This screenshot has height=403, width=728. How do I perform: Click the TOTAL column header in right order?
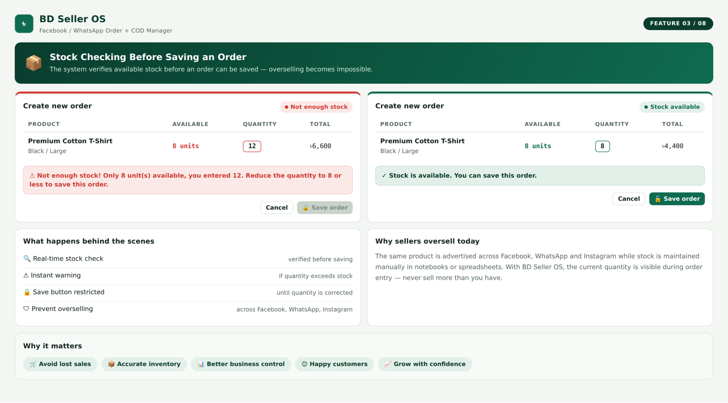coord(672,124)
